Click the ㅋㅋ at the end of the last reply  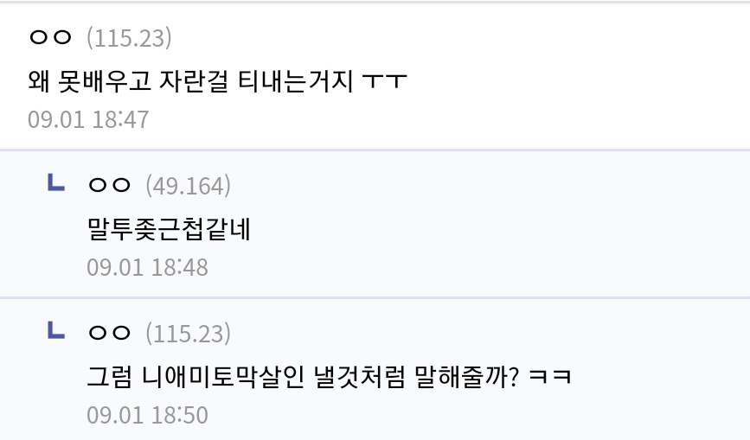coord(550,376)
